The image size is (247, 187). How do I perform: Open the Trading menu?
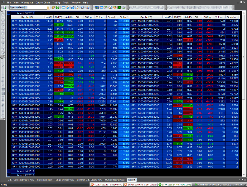(56, 2)
